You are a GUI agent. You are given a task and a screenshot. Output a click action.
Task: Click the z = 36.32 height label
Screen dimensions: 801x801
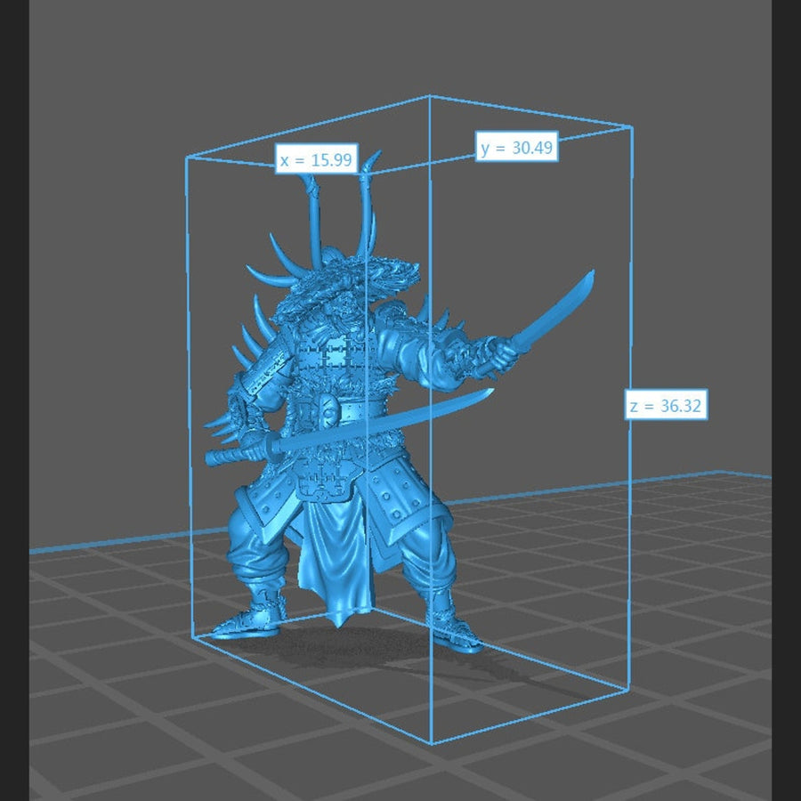[x=666, y=407]
